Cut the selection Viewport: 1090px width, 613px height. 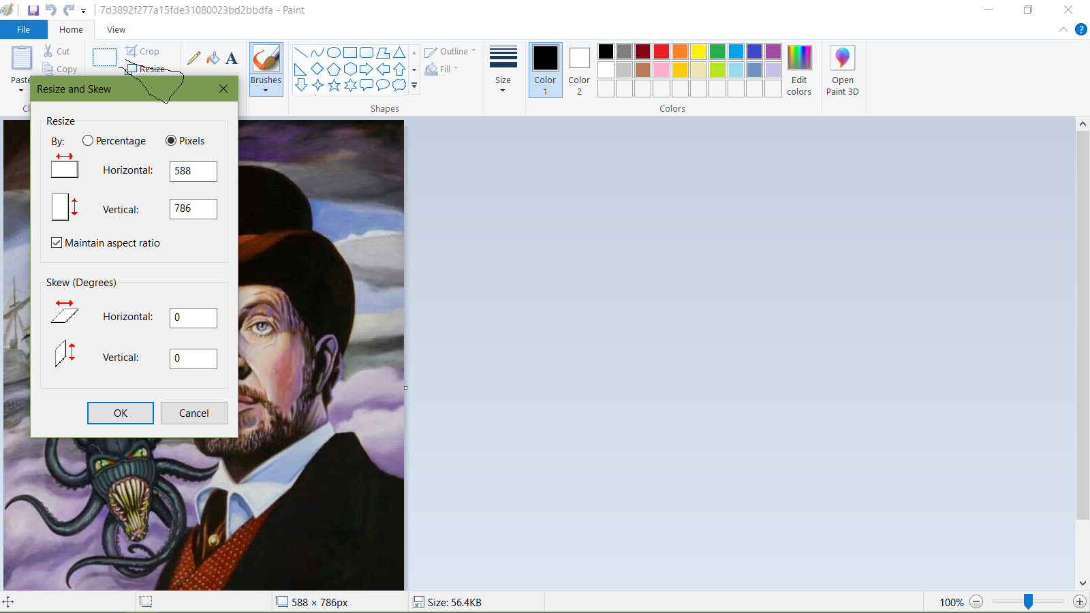(57, 51)
